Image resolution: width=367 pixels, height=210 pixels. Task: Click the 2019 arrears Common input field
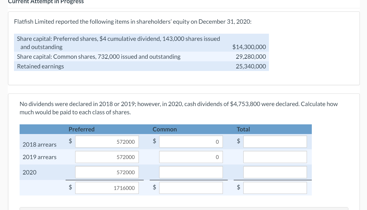191,157
